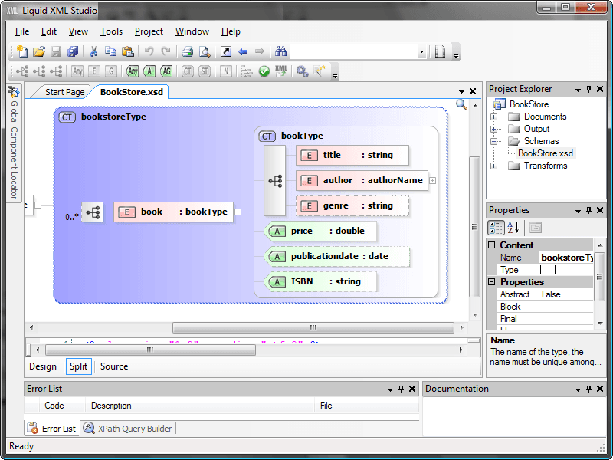Toggle auto-hide pin on Properties panel

coord(588,210)
